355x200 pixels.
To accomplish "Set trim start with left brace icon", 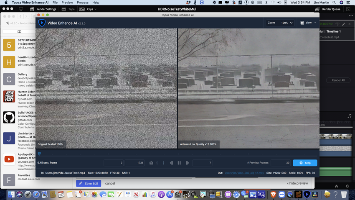I will click(x=157, y=163).
